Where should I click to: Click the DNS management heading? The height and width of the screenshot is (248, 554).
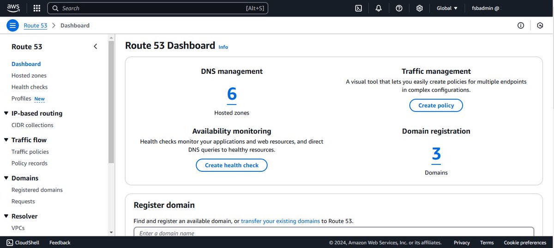(x=232, y=72)
